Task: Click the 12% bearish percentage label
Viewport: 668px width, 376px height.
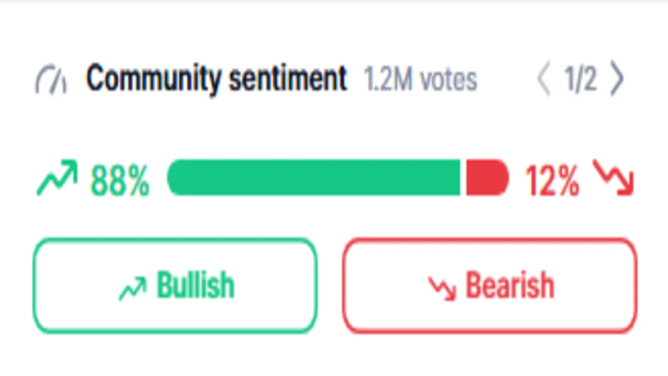Action: 552,180
